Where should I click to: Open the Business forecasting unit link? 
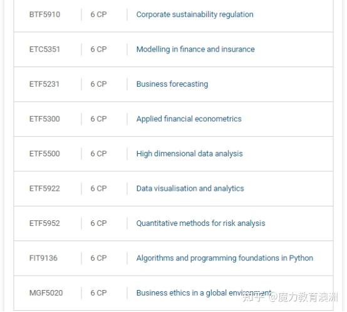(x=172, y=84)
